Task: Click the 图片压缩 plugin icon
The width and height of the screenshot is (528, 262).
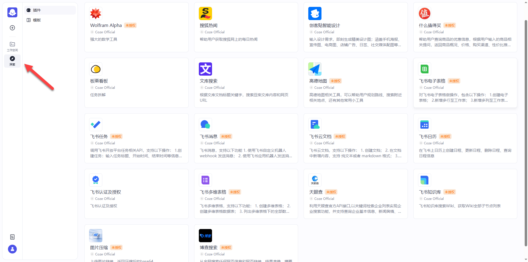Action: 95,235
